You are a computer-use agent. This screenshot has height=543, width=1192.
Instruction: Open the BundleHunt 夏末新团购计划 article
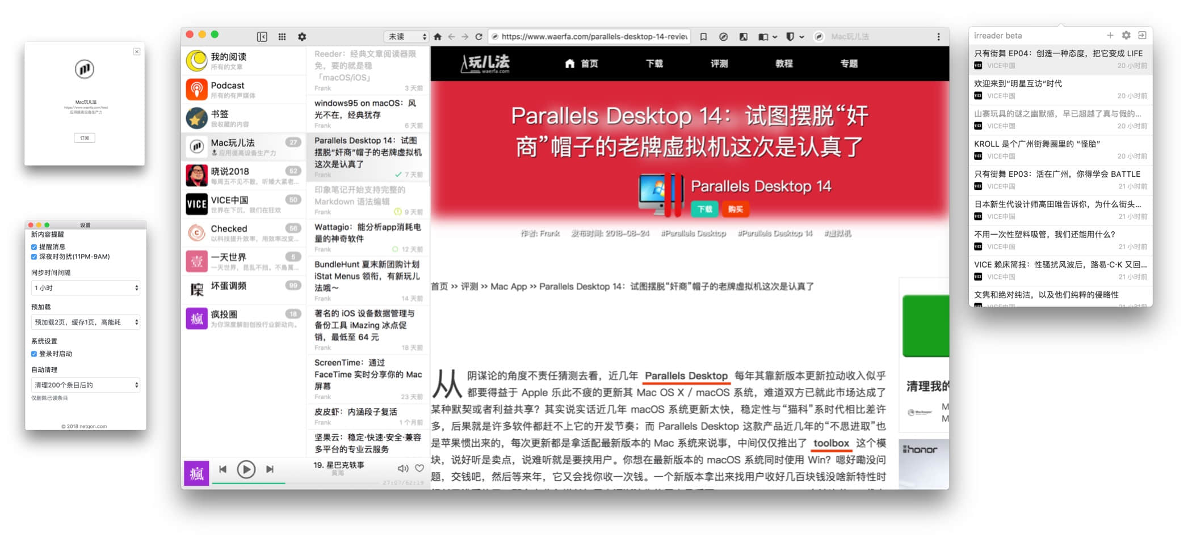(368, 280)
